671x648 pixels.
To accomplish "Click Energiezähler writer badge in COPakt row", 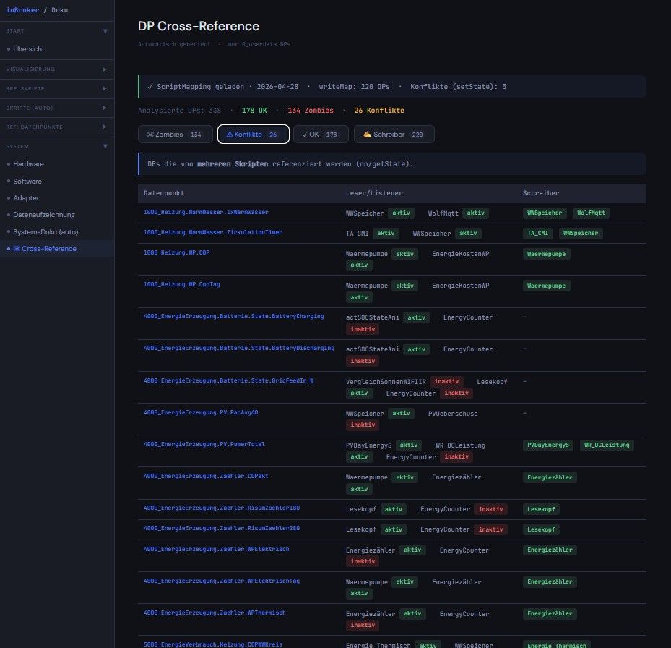I will (550, 477).
